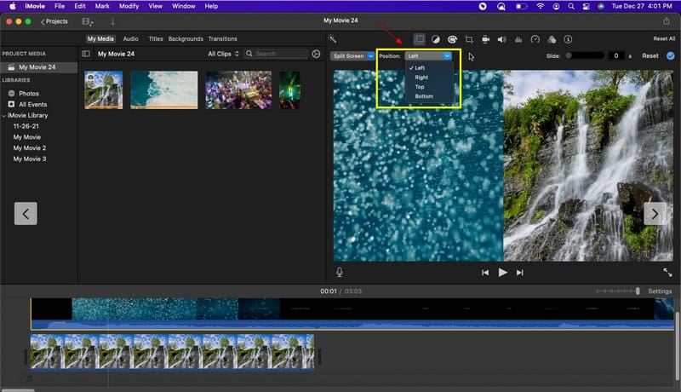Open timeline Settings

[660, 291]
